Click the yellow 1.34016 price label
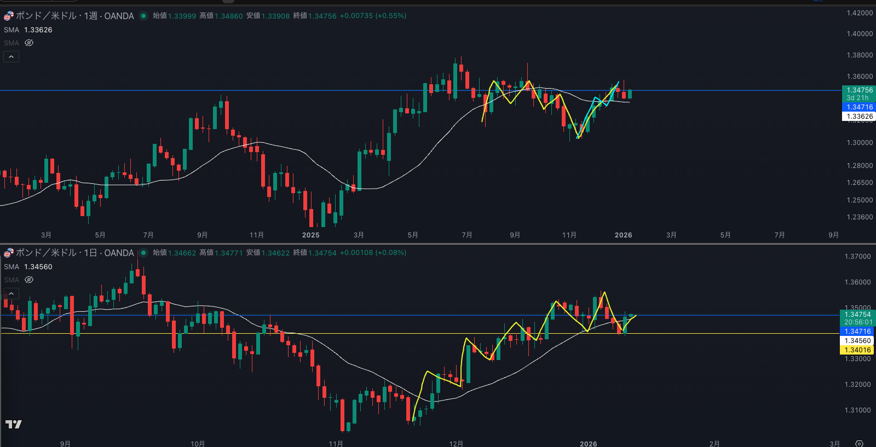 click(x=857, y=350)
